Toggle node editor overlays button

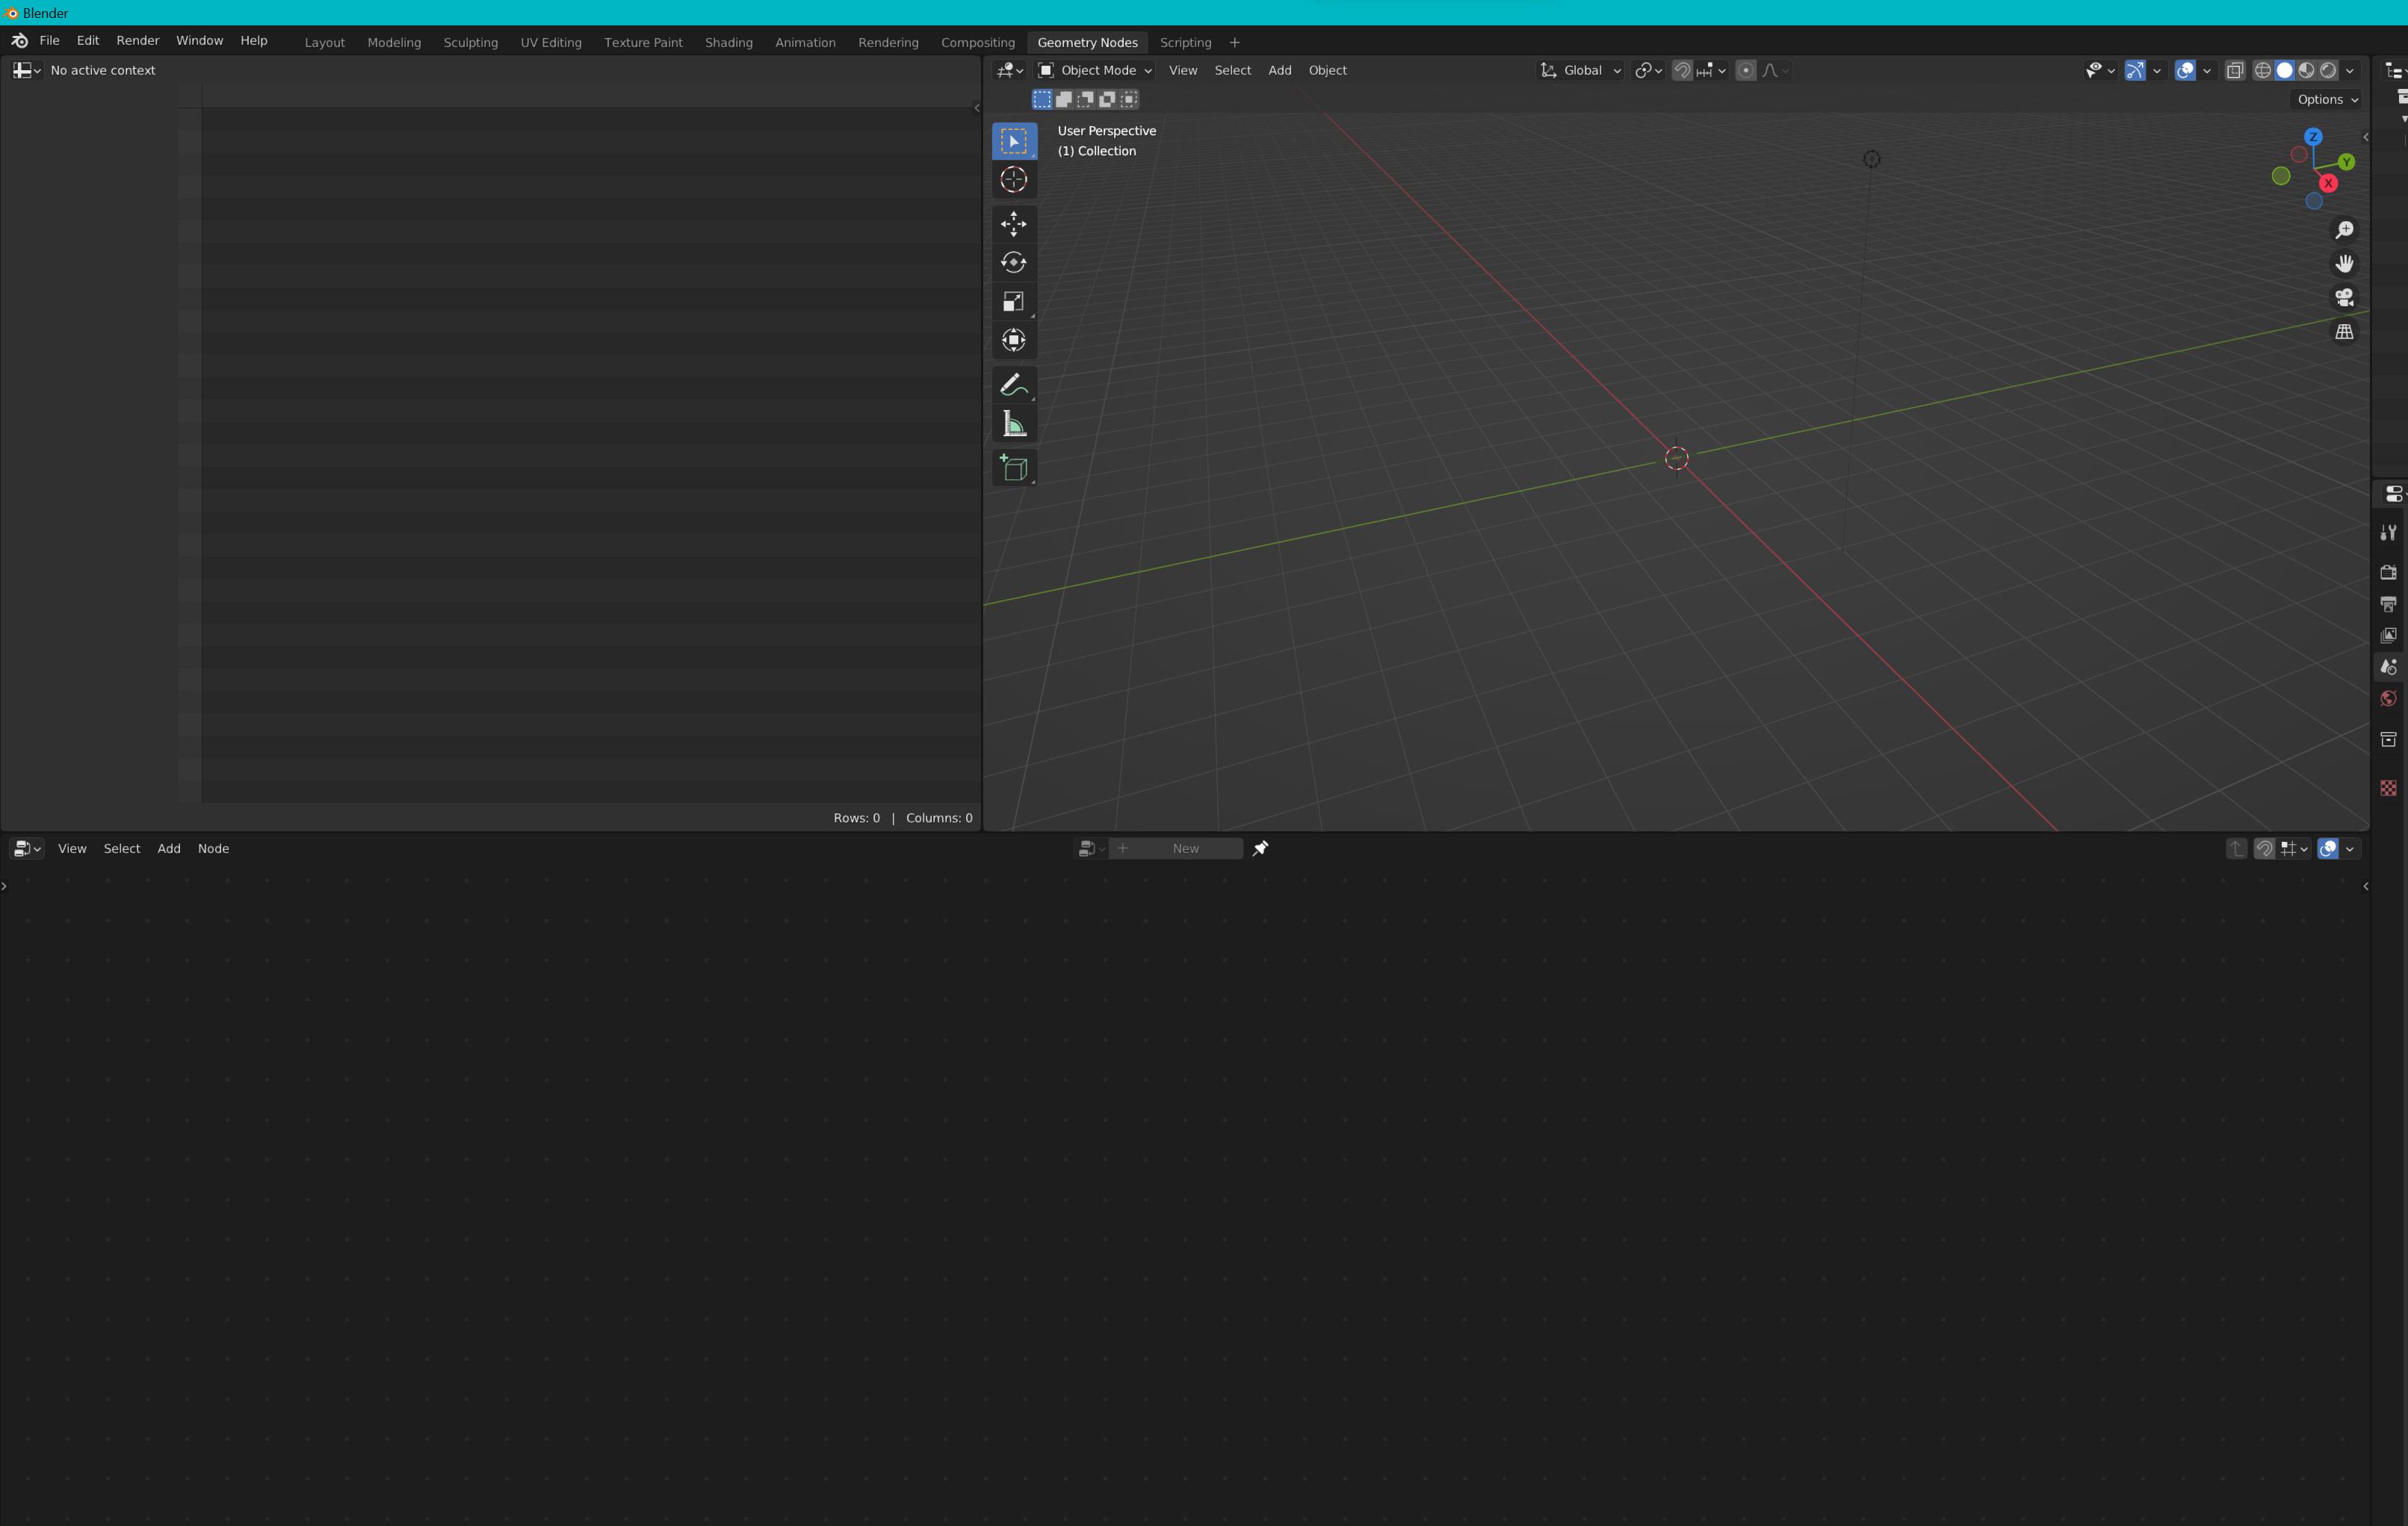click(x=2328, y=848)
